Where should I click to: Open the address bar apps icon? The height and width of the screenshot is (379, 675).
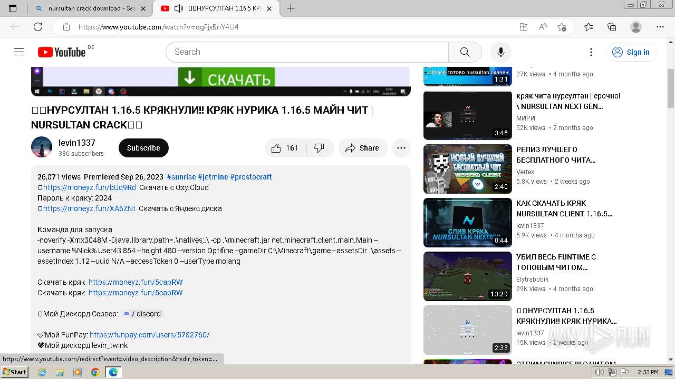pos(523,27)
